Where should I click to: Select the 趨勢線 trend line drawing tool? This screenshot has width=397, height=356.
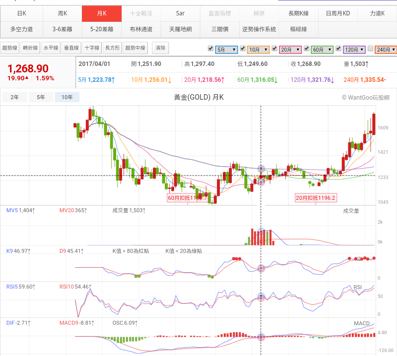(x=10, y=48)
